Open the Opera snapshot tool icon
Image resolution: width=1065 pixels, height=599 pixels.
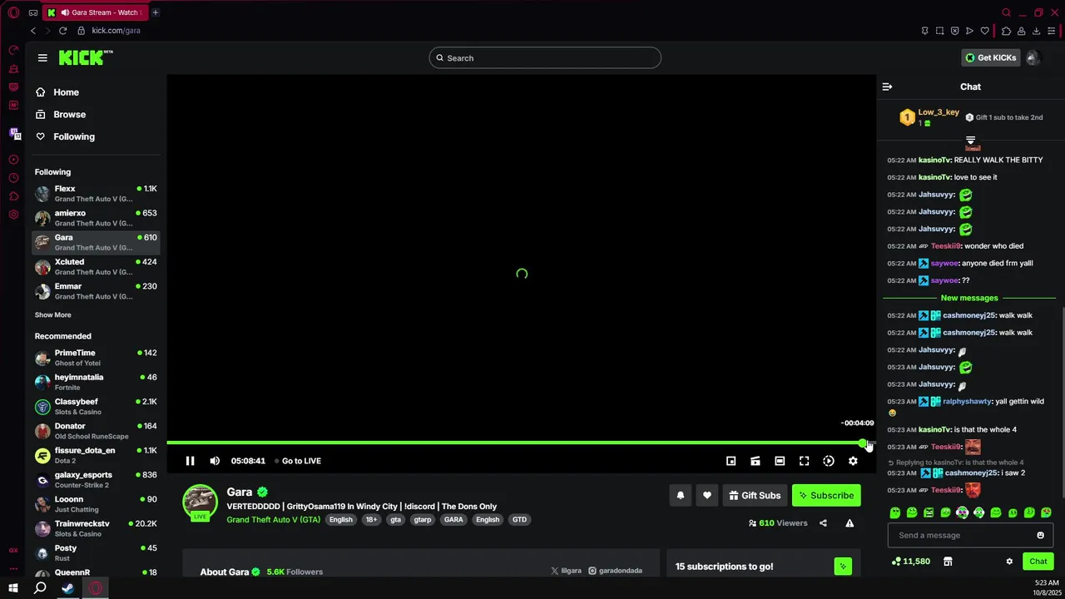pyautogui.click(x=939, y=31)
